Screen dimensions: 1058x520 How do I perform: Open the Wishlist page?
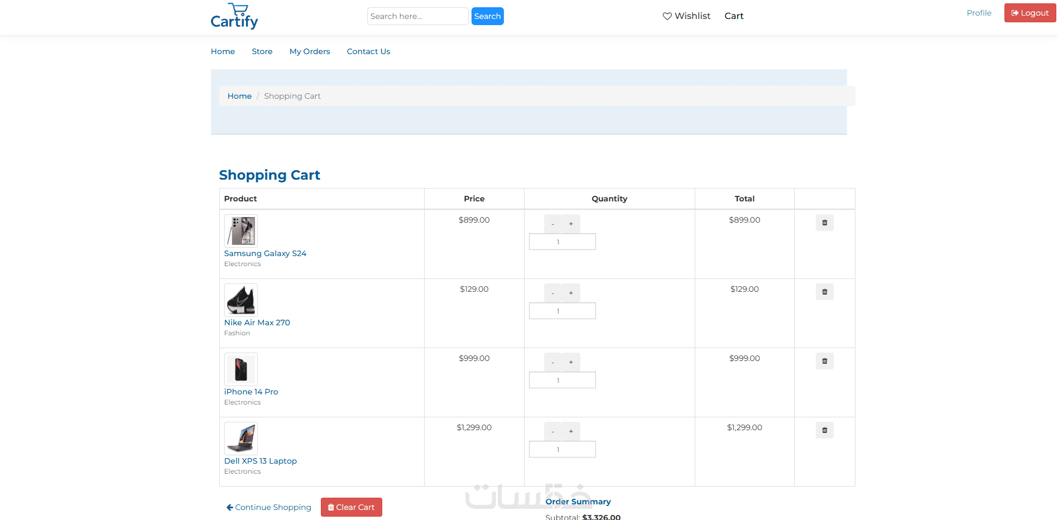click(686, 16)
